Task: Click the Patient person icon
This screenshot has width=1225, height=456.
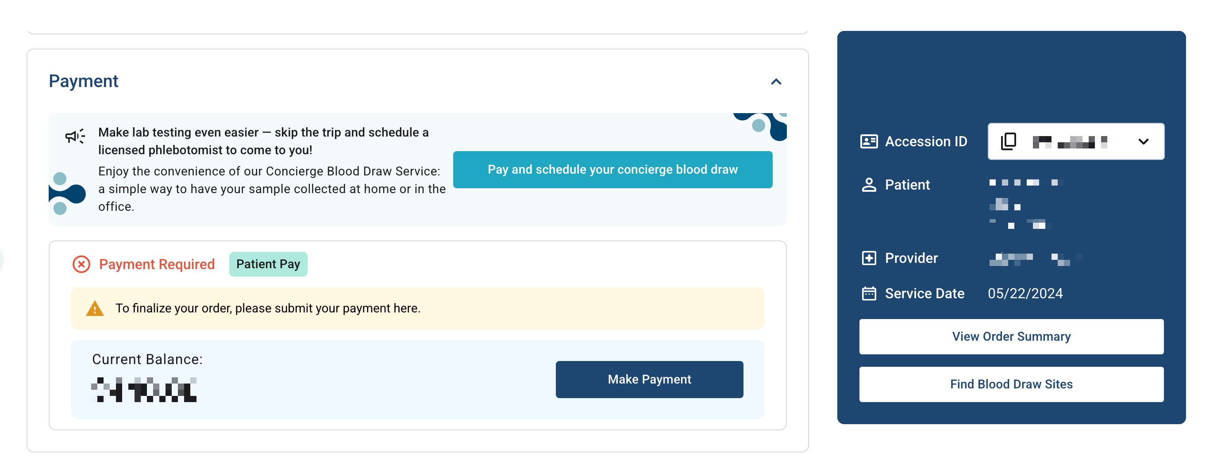Action: pyautogui.click(x=868, y=185)
